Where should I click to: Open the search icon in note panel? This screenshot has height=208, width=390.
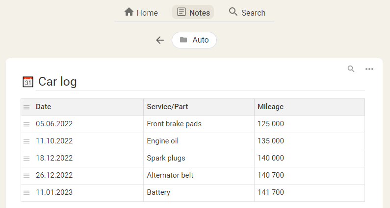point(351,69)
